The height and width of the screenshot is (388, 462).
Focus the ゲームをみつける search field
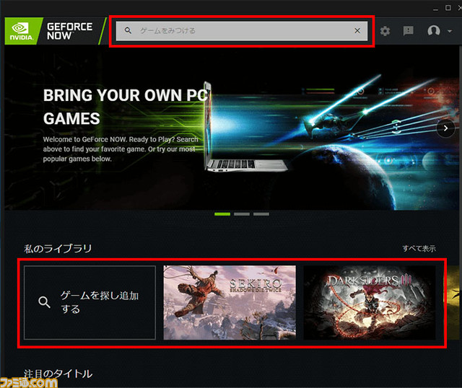(242, 30)
